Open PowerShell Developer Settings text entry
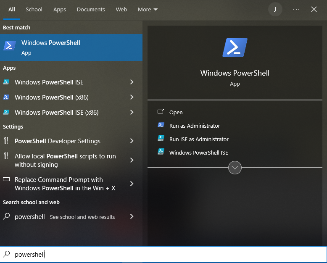Viewport: 327px width, 263px height. click(x=58, y=141)
